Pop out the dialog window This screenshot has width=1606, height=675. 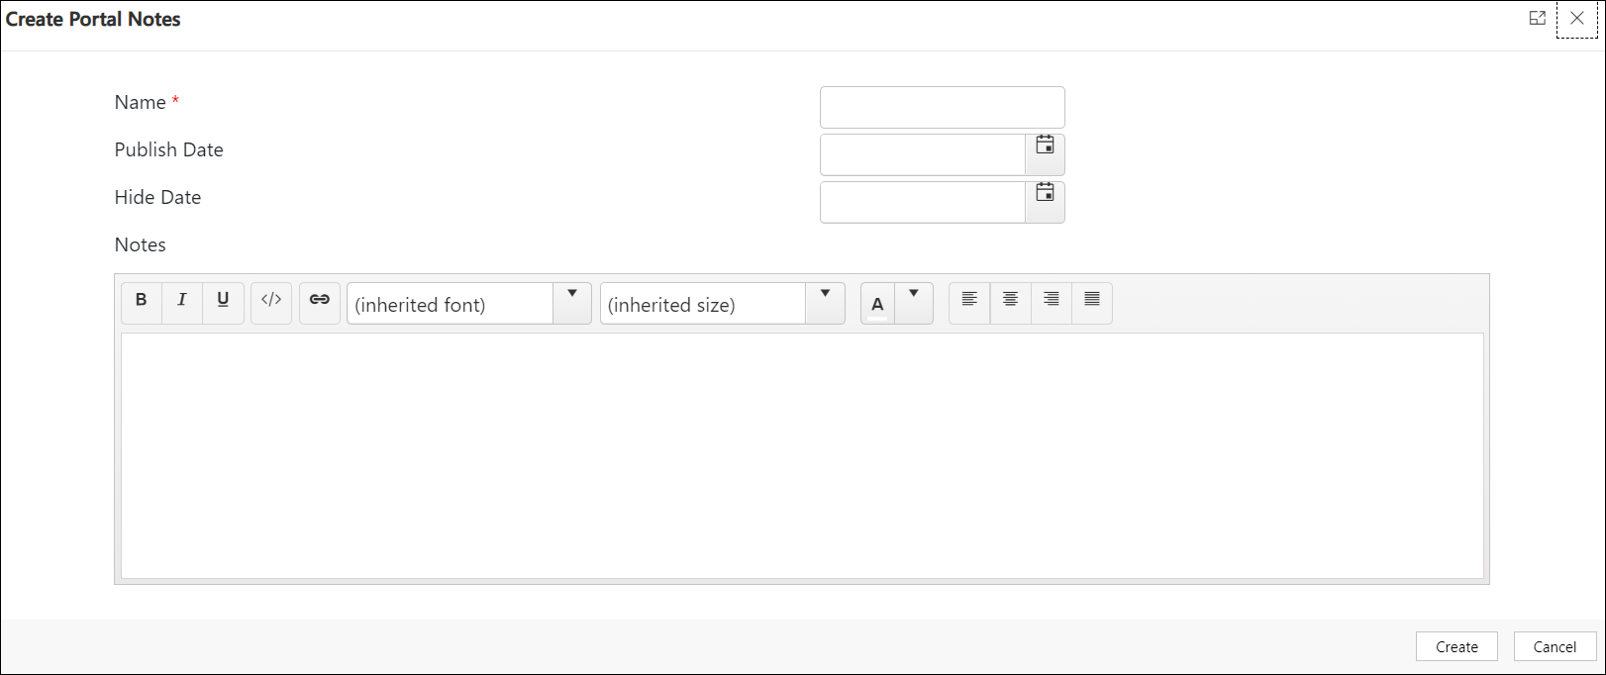(x=1537, y=18)
